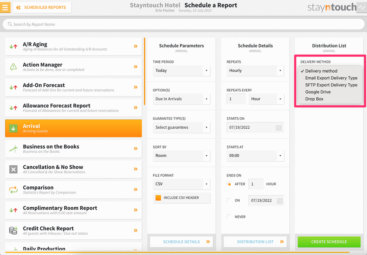Expand the Add-On Forecast chevron
This screenshot has width=367, height=255.
(136, 87)
